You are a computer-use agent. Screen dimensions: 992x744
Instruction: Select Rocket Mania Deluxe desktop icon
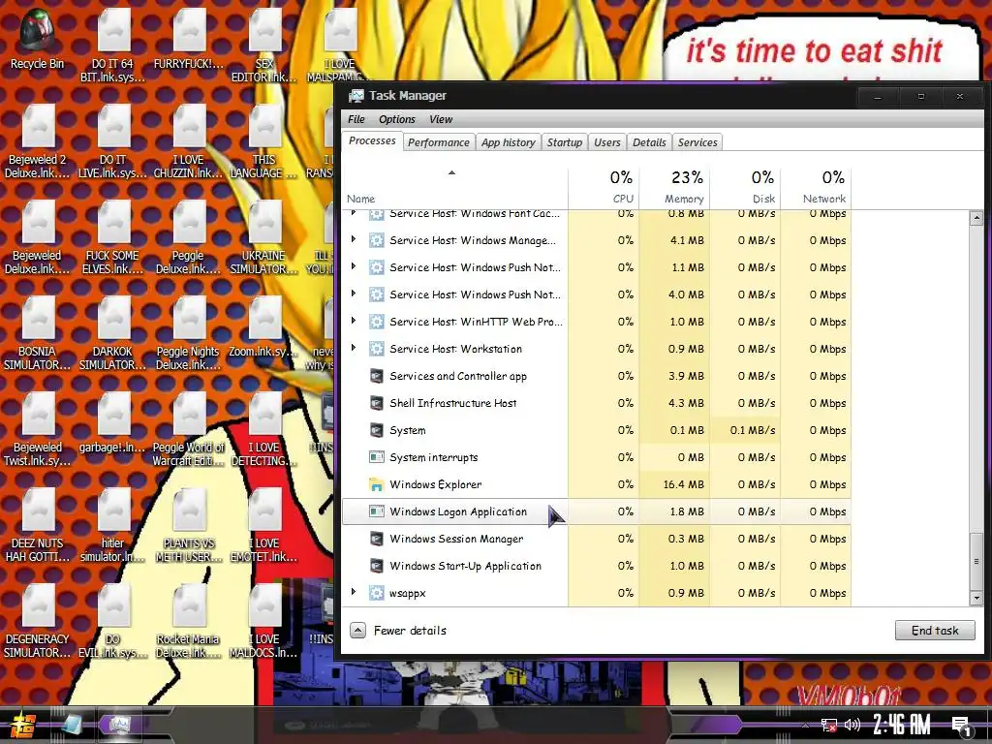(x=188, y=622)
